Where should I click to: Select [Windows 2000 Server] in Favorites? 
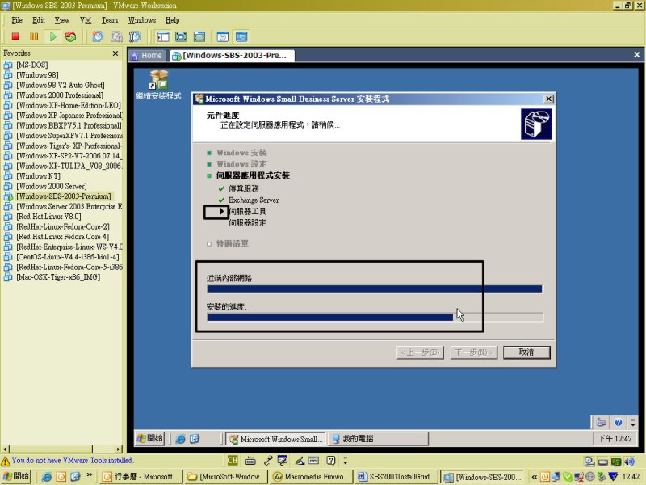tap(52, 186)
